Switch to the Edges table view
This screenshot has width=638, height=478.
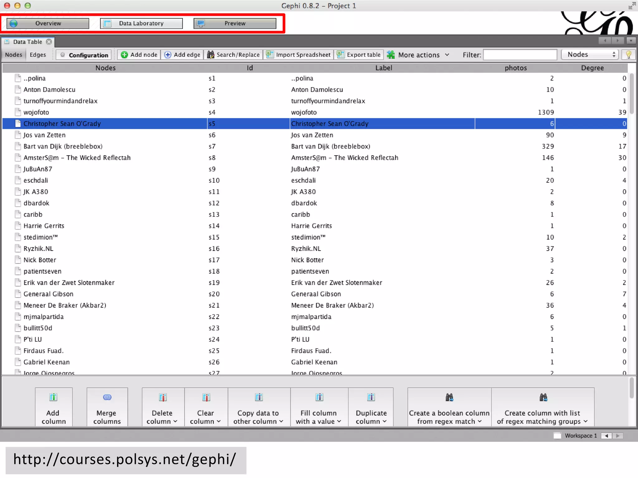click(x=38, y=55)
